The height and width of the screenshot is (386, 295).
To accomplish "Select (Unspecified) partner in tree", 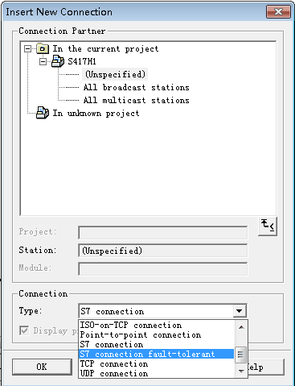I will 115,74.
